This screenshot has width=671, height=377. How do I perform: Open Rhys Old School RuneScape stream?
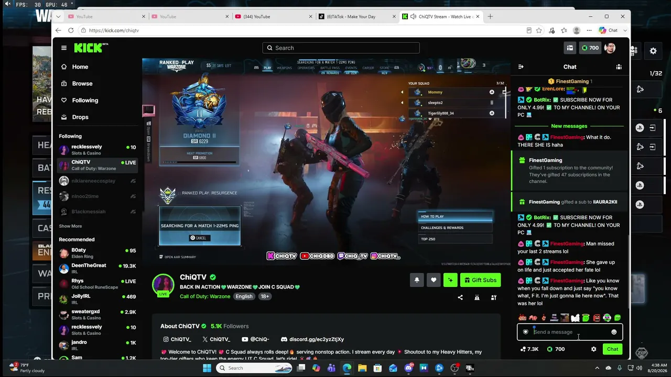(x=98, y=284)
